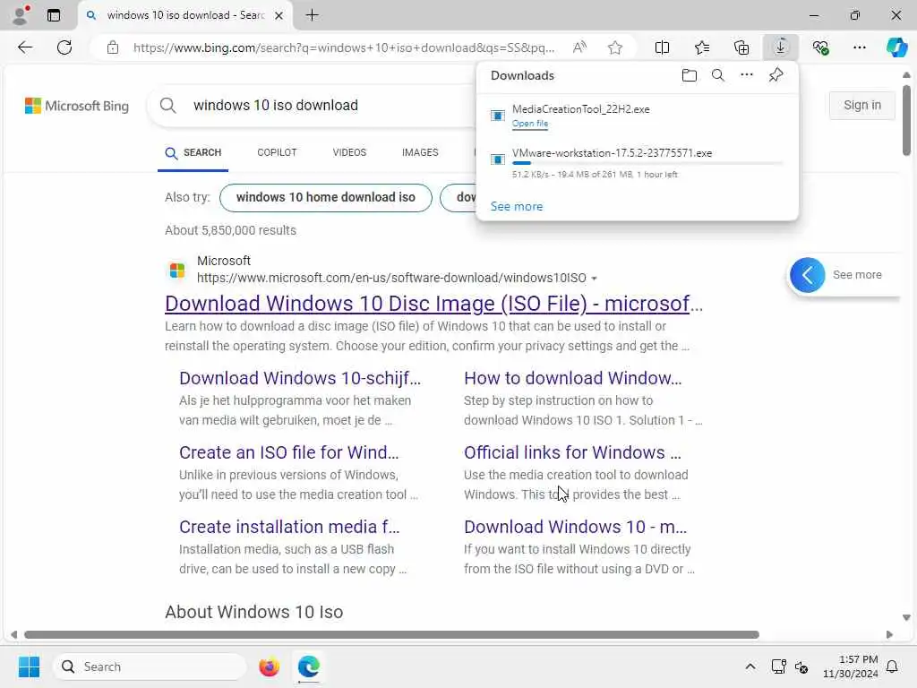Screen dimensions: 917x688
Task: Toggle the Downloads toolbar button
Action: [x=781, y=47]
